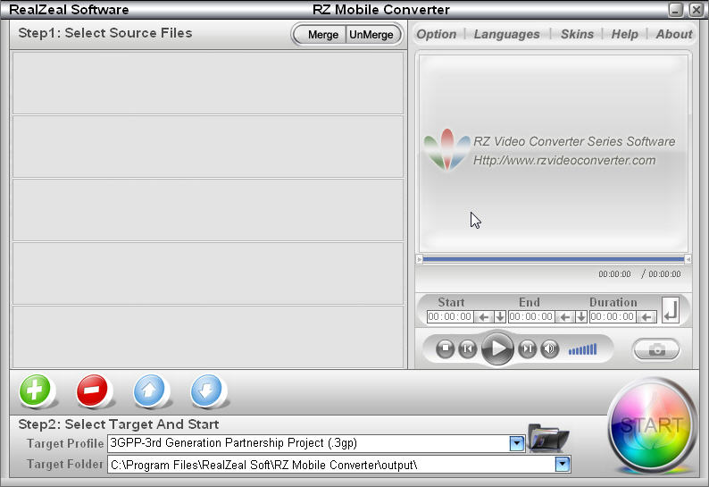Stop playback in preview player

[x=446, y=349]
